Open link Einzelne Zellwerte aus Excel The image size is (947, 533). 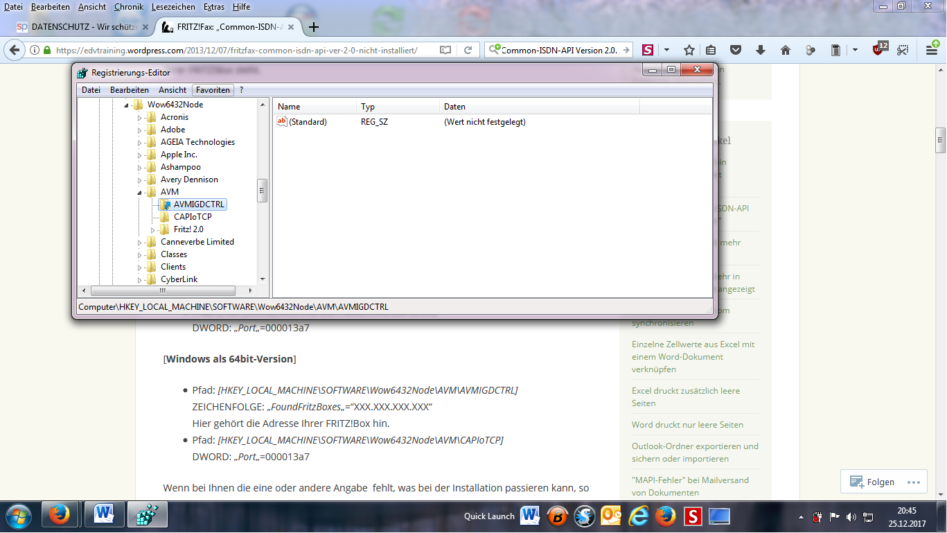tap(693, 357)
